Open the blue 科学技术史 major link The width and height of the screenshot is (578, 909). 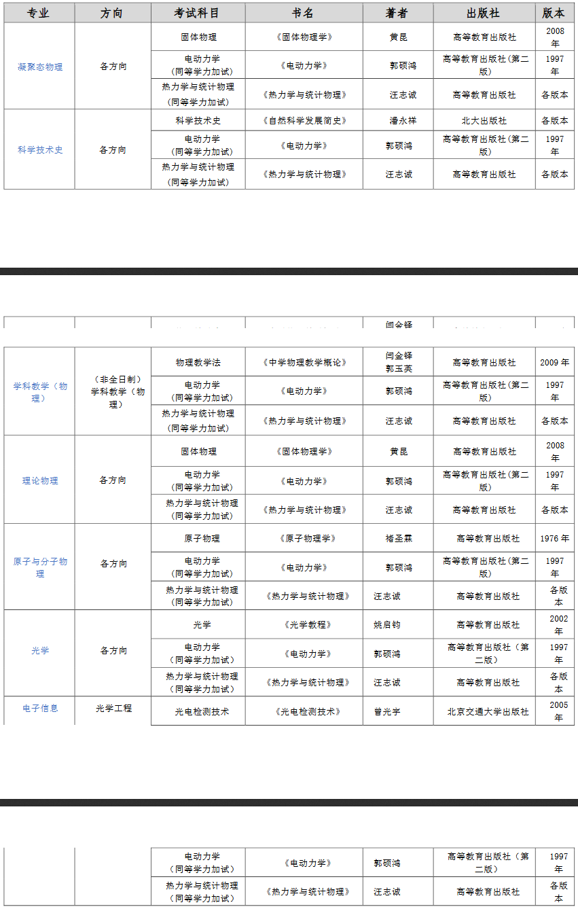pyautogui.click(x=40, y=149)
